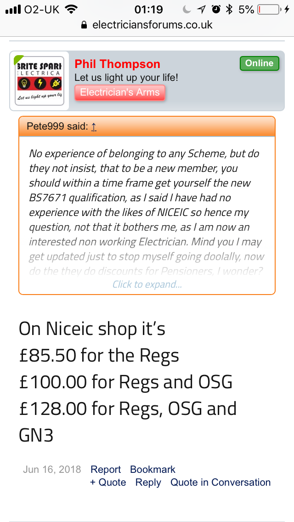Open the Brite Spark Electrical avatar image

point(40,81)
